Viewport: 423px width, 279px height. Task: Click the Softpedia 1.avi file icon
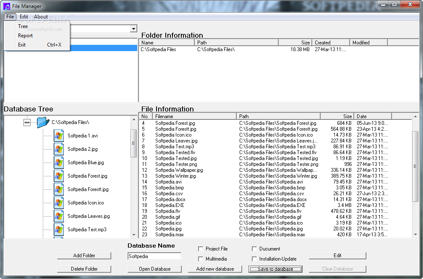(59, 135)
